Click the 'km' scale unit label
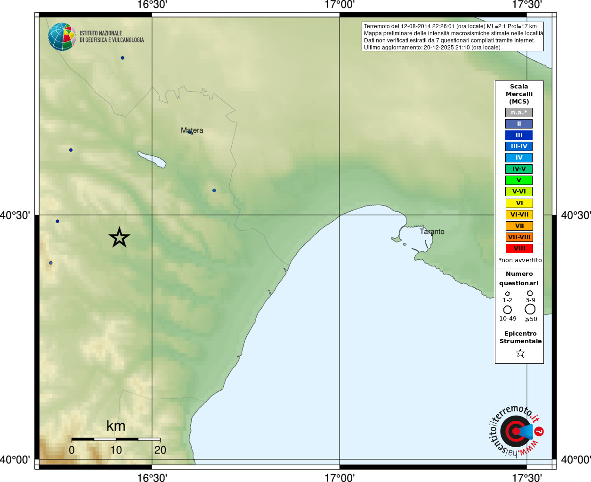Image resolution: width=591 pixels, height=482 pixels. (116, 426)
